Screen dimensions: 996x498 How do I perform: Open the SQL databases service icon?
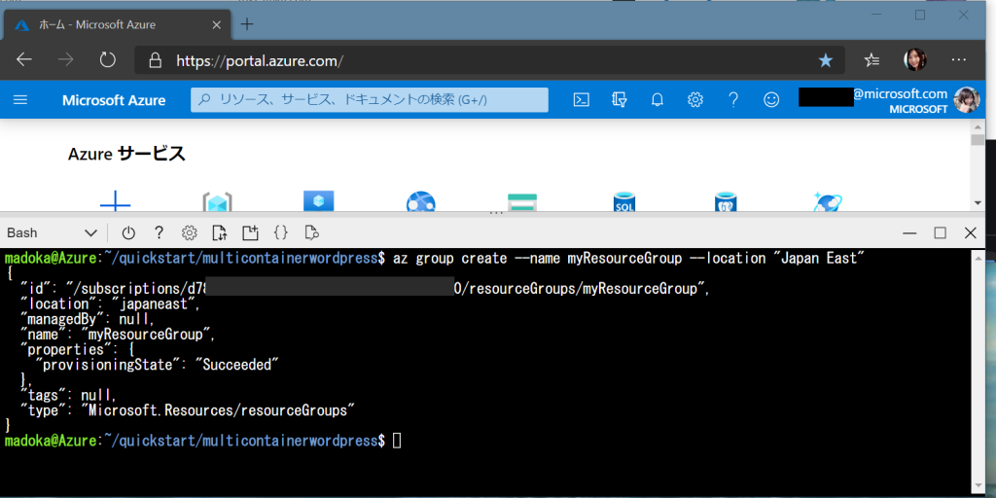tap(624, 202)
